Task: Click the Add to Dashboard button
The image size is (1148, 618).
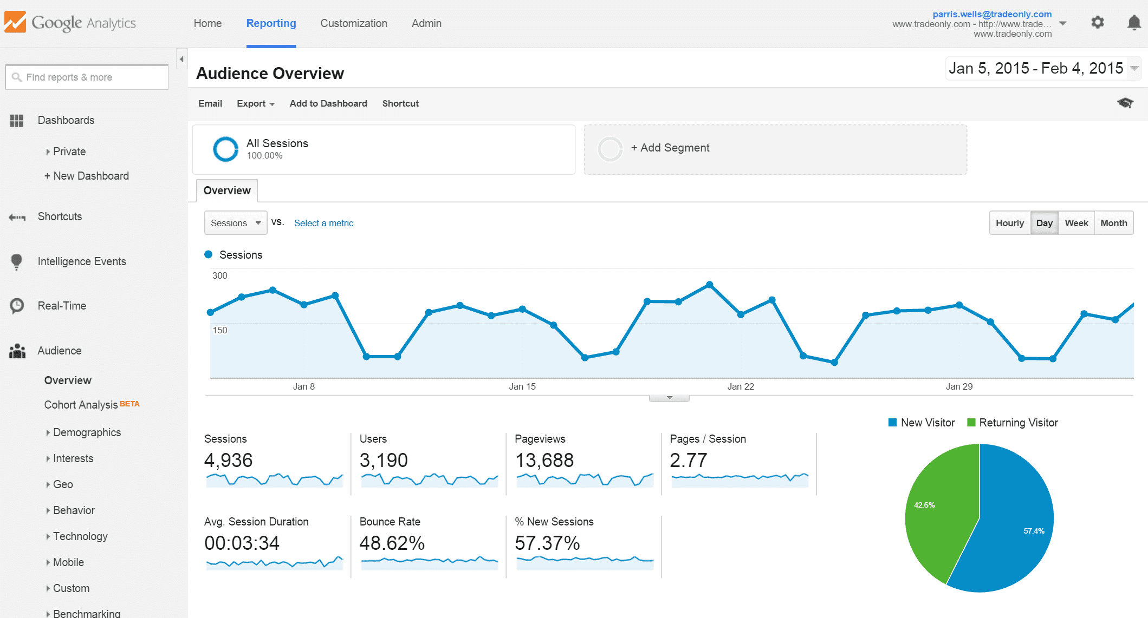Action: point(326,103)
